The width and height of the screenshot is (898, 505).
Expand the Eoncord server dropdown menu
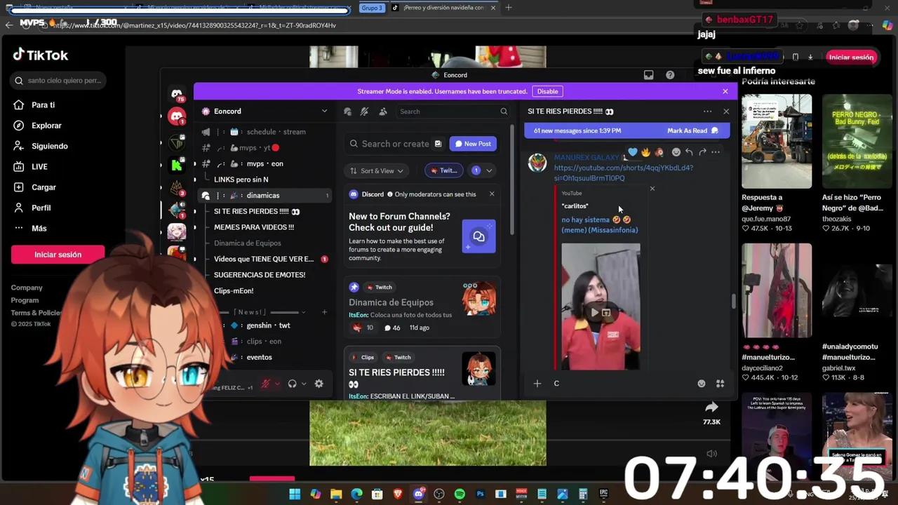tap(324, 112)
